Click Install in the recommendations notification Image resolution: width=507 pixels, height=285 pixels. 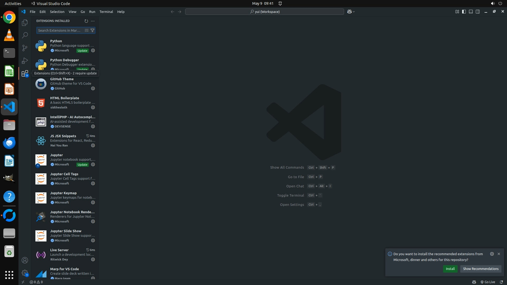pyautogui.click(x=450, y=269)
